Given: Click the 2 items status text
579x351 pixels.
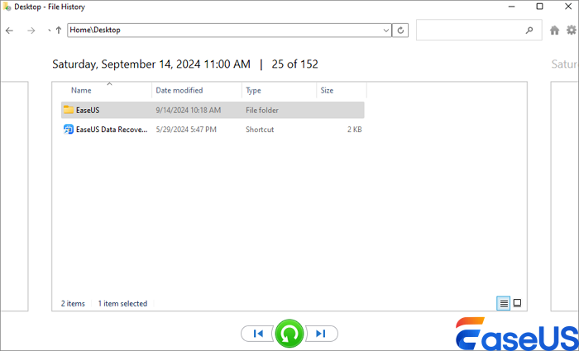Looking at the screenshot, I should point(73,303).
